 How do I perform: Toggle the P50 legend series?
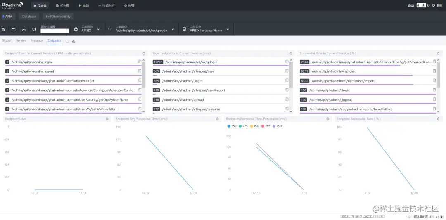pos(232,126)
